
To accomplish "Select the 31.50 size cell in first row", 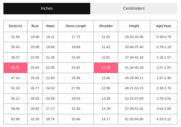I will 15,37.
